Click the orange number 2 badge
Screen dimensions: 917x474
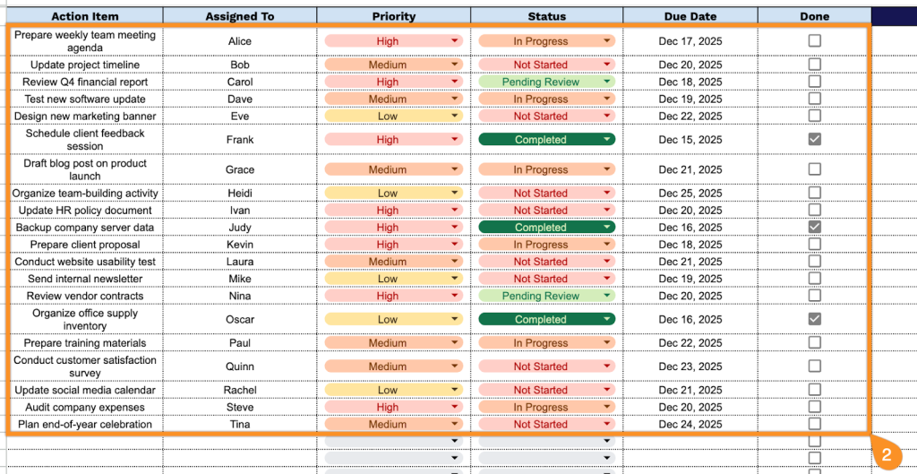click(886, 454)
